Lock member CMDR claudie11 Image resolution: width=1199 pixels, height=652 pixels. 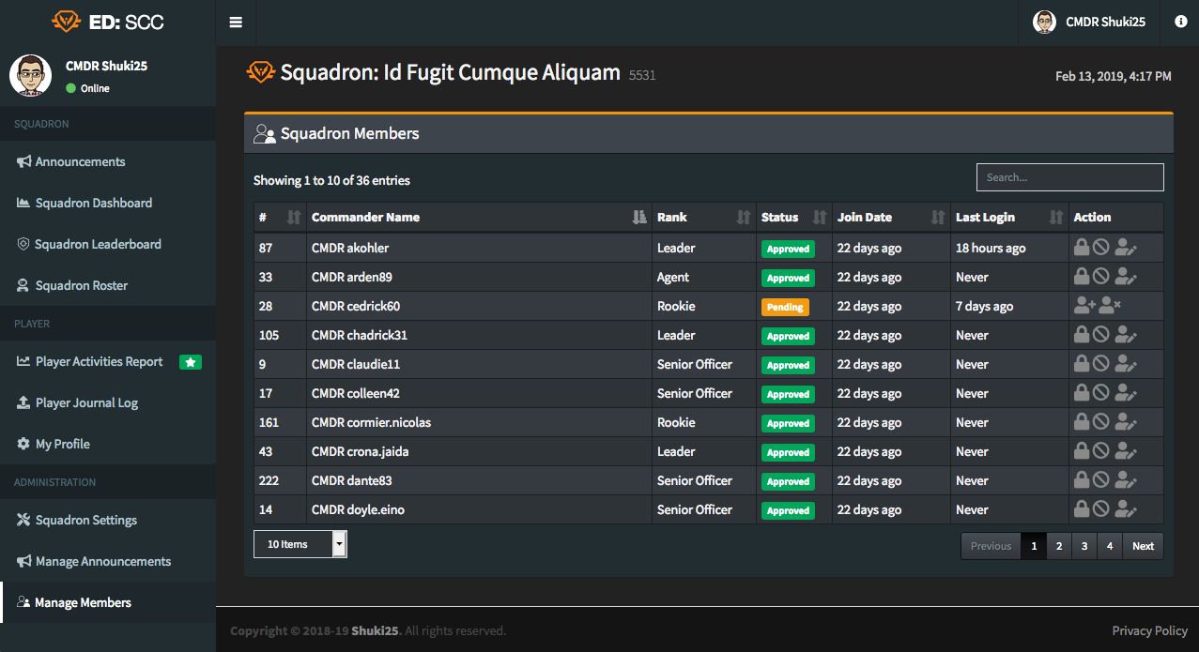click(1082, 364)
